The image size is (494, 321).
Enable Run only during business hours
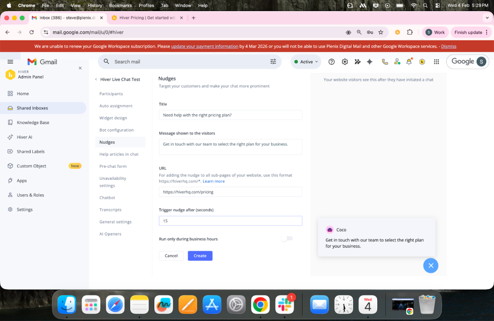287,238
